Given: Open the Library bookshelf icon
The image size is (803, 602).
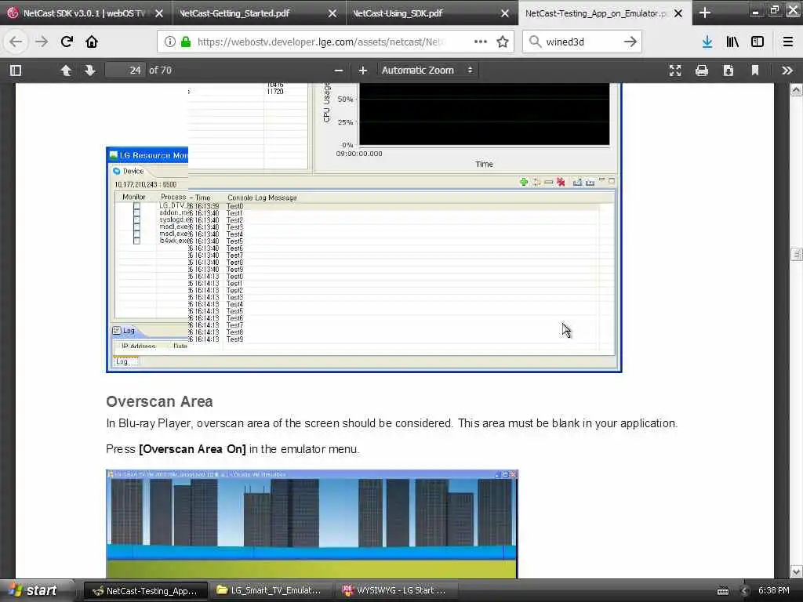Looking at the screenshot, I should click(732, 42).
